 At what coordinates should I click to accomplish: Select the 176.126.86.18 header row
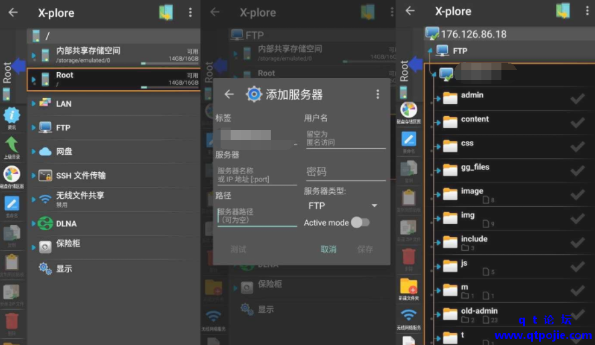tap(509, 34)
